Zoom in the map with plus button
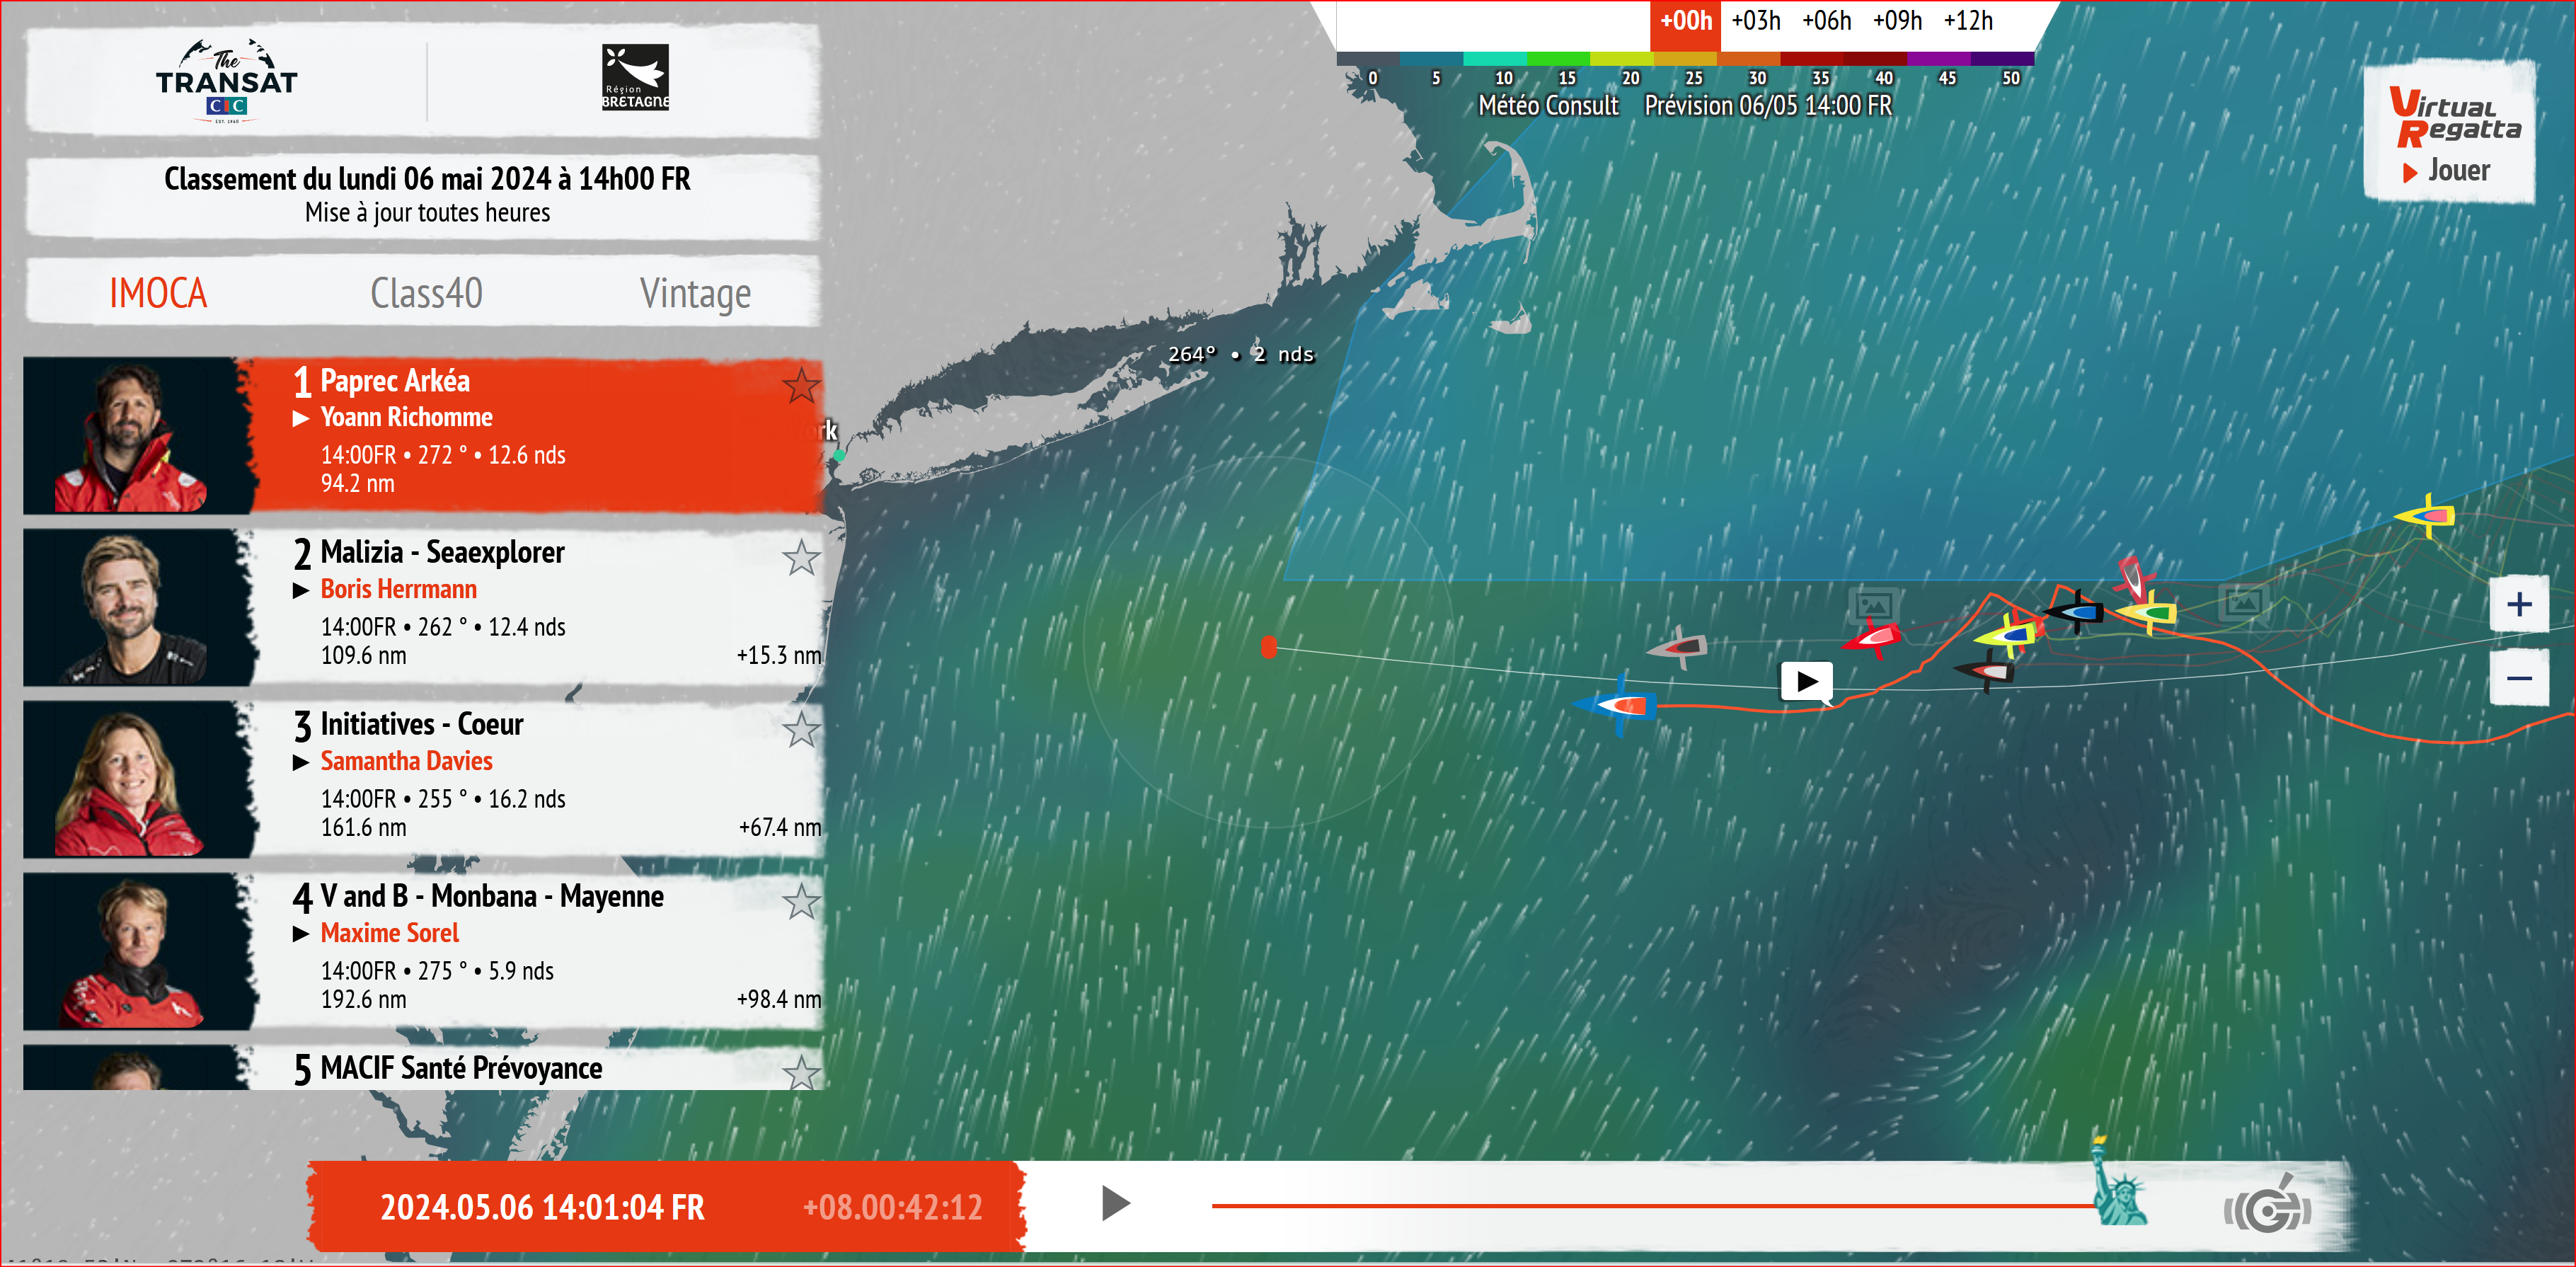The height and width of the screenshot is (1267, 2576). click(2519, 604)
